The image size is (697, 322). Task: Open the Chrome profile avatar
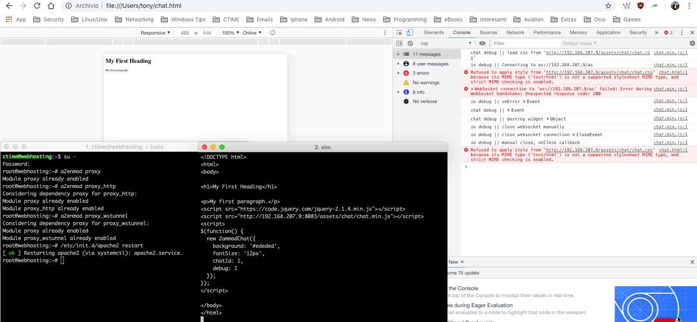(675, 6)
